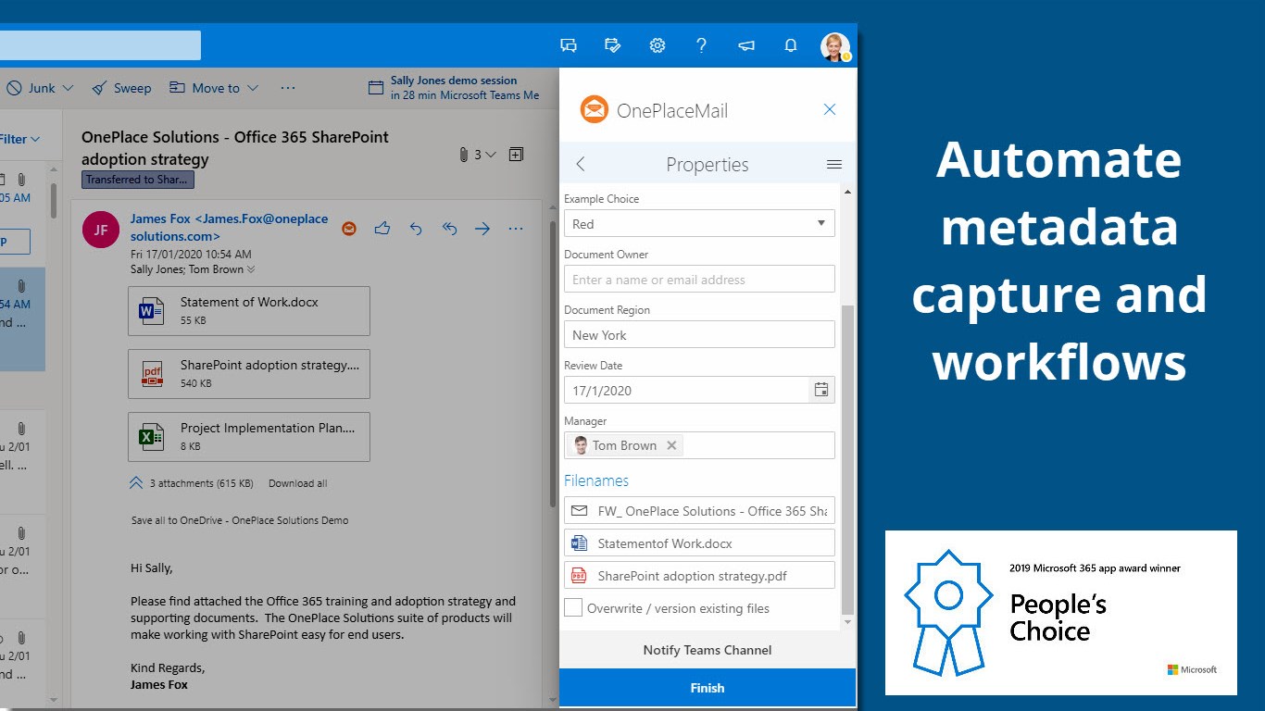This screenshot has height=711, width=1265.
Task: Click the OnePlaceMail icon in message header
Action: pyautogui.click(x=349, y=228)
